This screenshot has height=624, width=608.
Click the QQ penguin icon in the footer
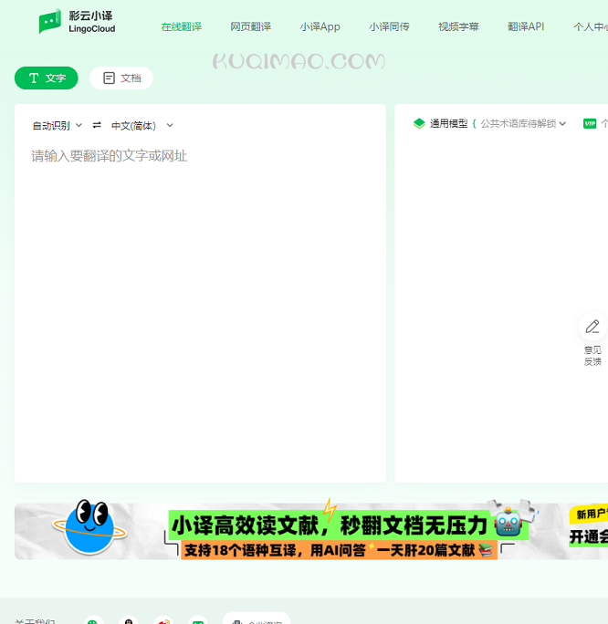[x=129, y=620]
